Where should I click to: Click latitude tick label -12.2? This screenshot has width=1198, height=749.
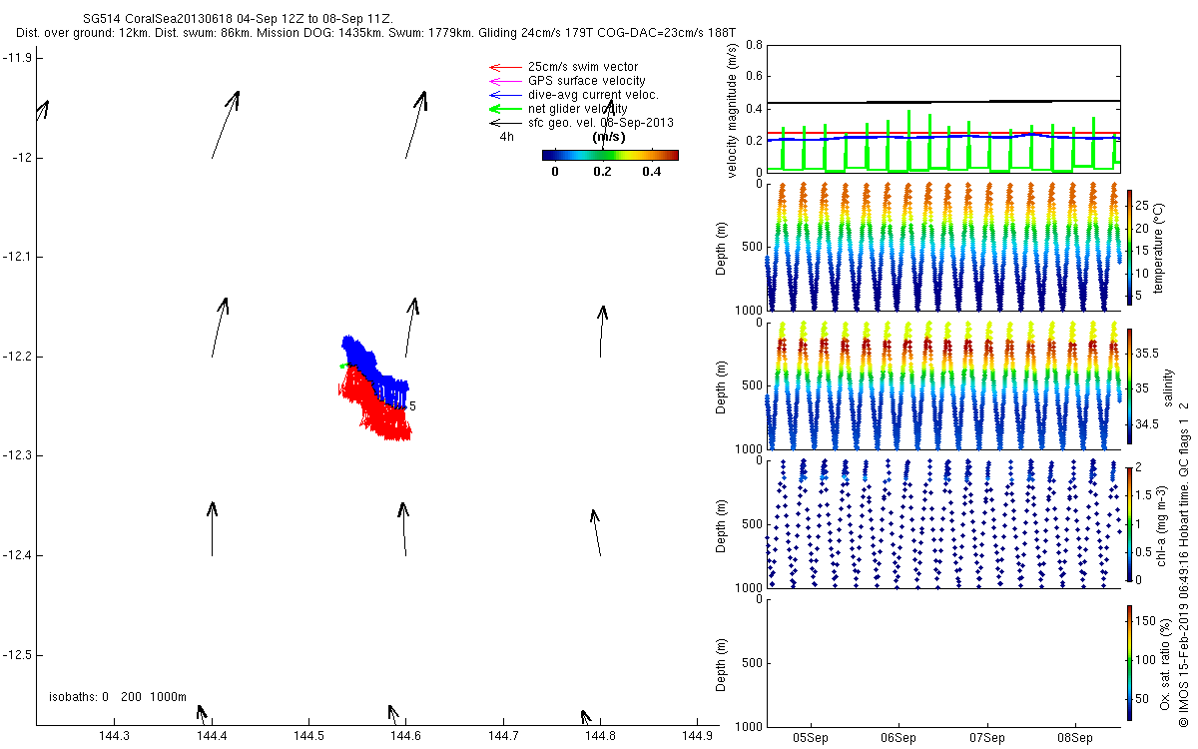(x=18, y=357)
